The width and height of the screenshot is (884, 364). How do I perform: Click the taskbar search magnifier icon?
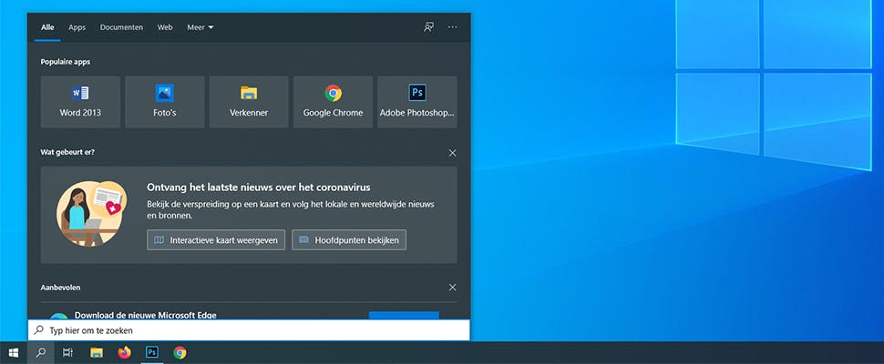click(41, 353)
